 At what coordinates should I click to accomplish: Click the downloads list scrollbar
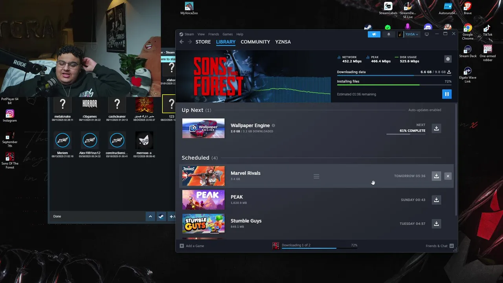tap(456, 159)
